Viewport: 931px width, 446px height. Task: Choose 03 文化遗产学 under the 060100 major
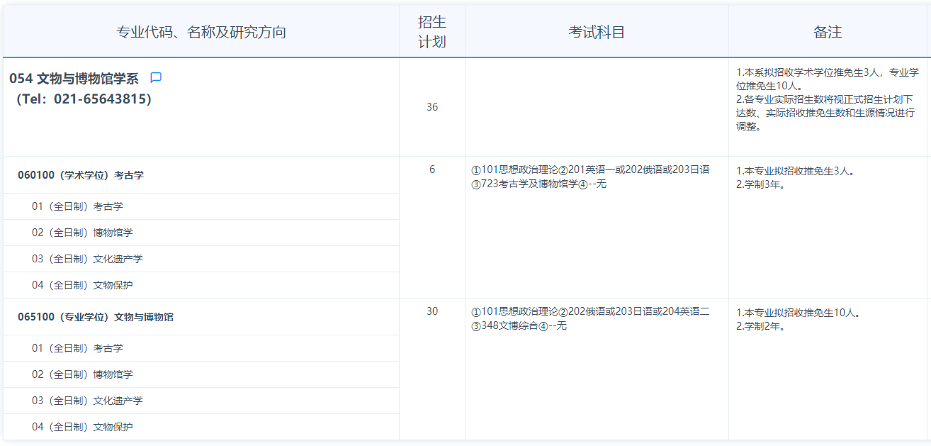pyautogui.click(x=87, y=259)
